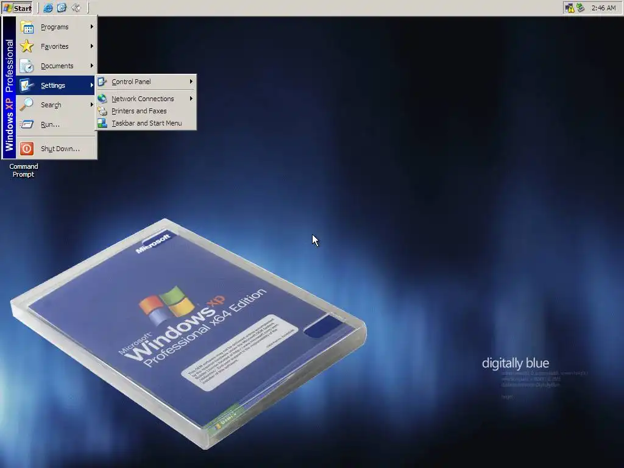Open Printers and Faxes
The width and height of the screenshot is (624, 468).
[x=146, y=111]
